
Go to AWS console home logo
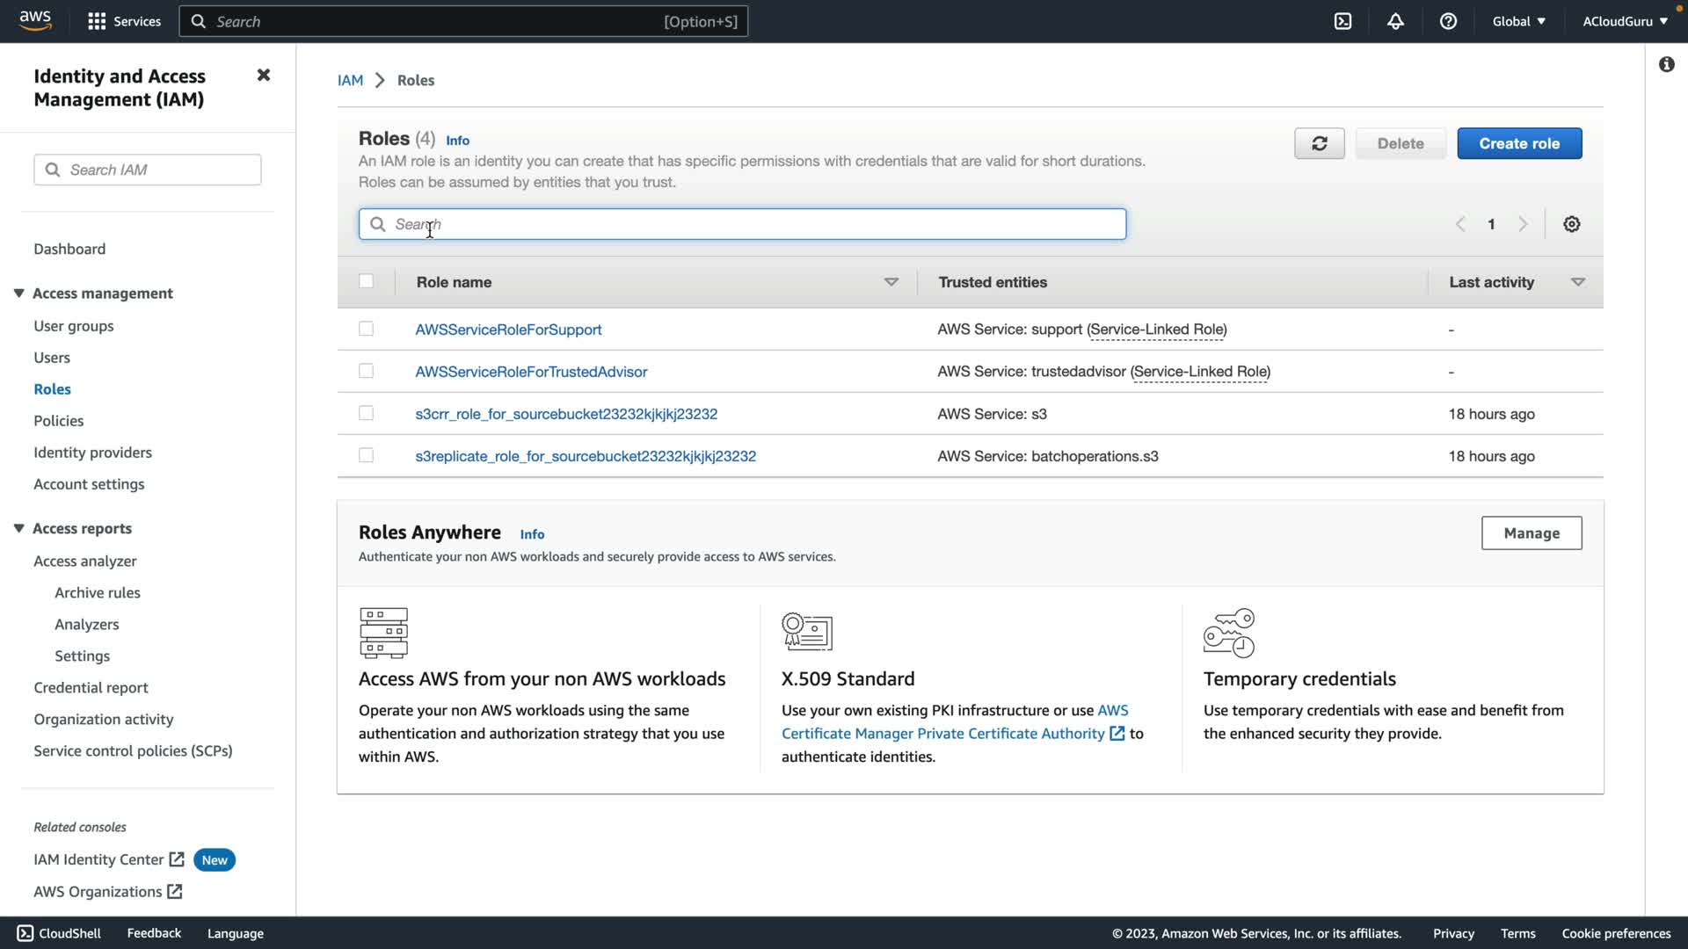click(35, 20)
